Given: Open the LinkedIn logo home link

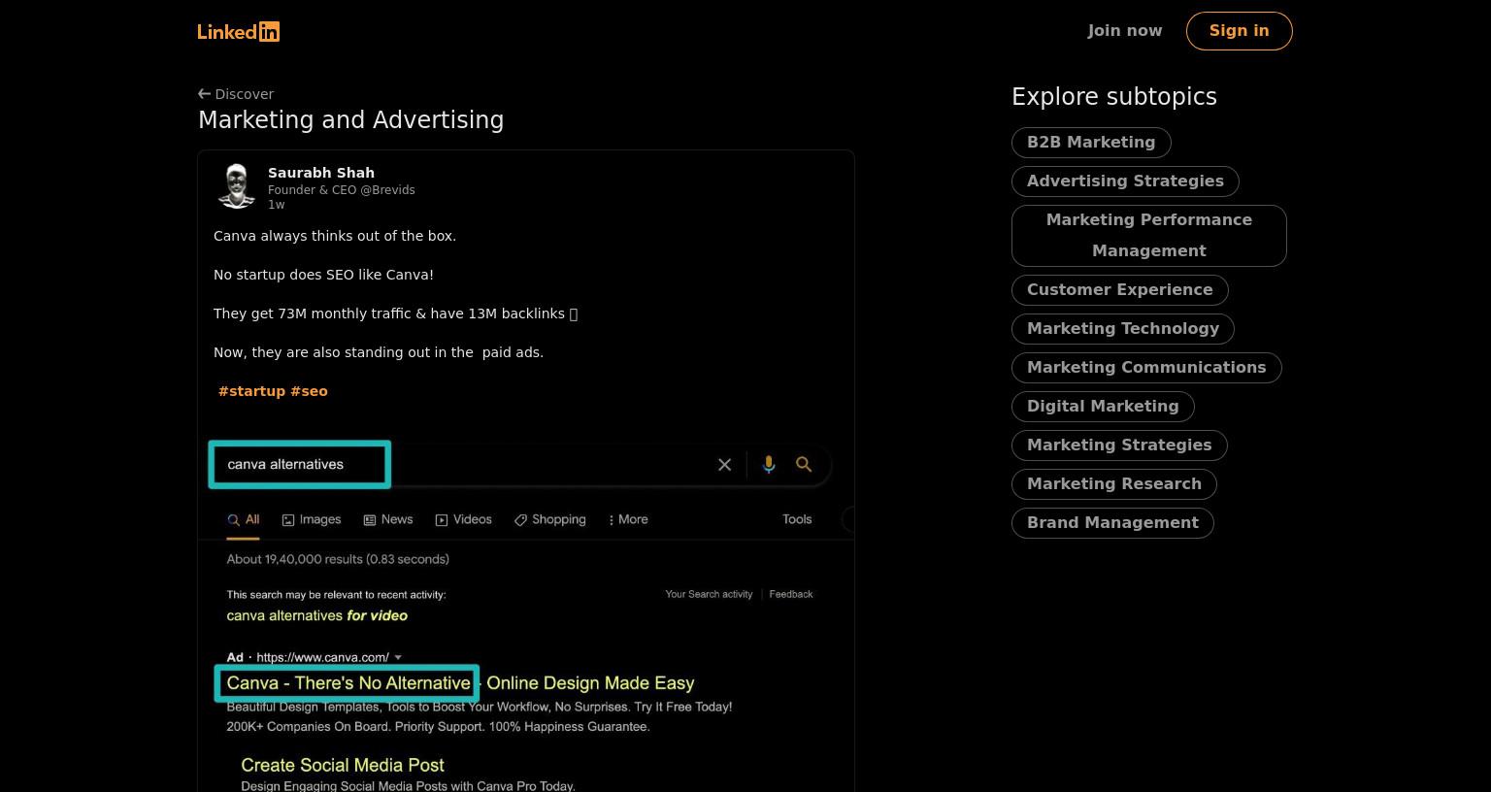Looking at the screenshot, I should [x=238, y=31].
